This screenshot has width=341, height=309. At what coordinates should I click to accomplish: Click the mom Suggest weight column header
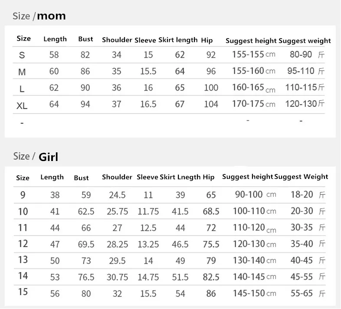coord(305,41)
